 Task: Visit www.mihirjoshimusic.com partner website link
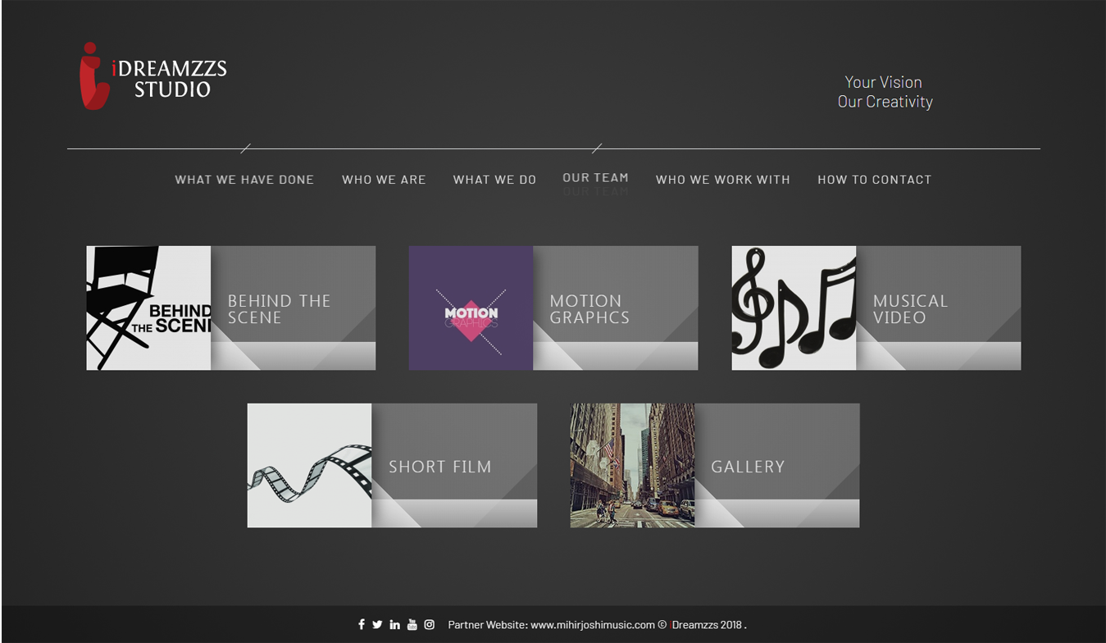pos(592,625)
